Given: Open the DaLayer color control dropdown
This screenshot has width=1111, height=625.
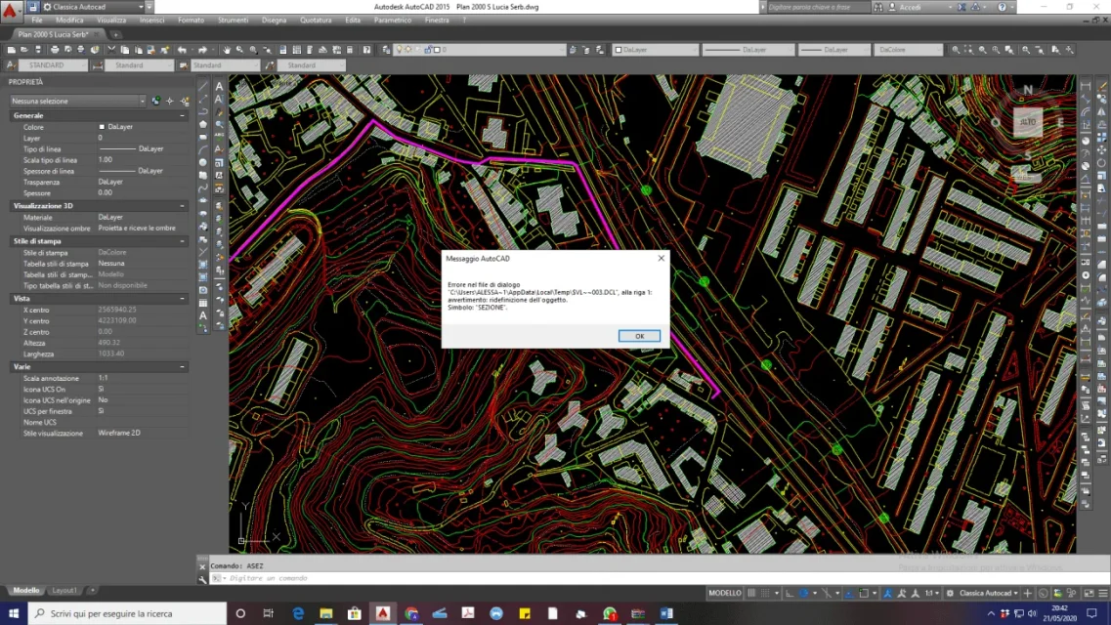Looking at the screenshot, I should (x=655, y=50).
